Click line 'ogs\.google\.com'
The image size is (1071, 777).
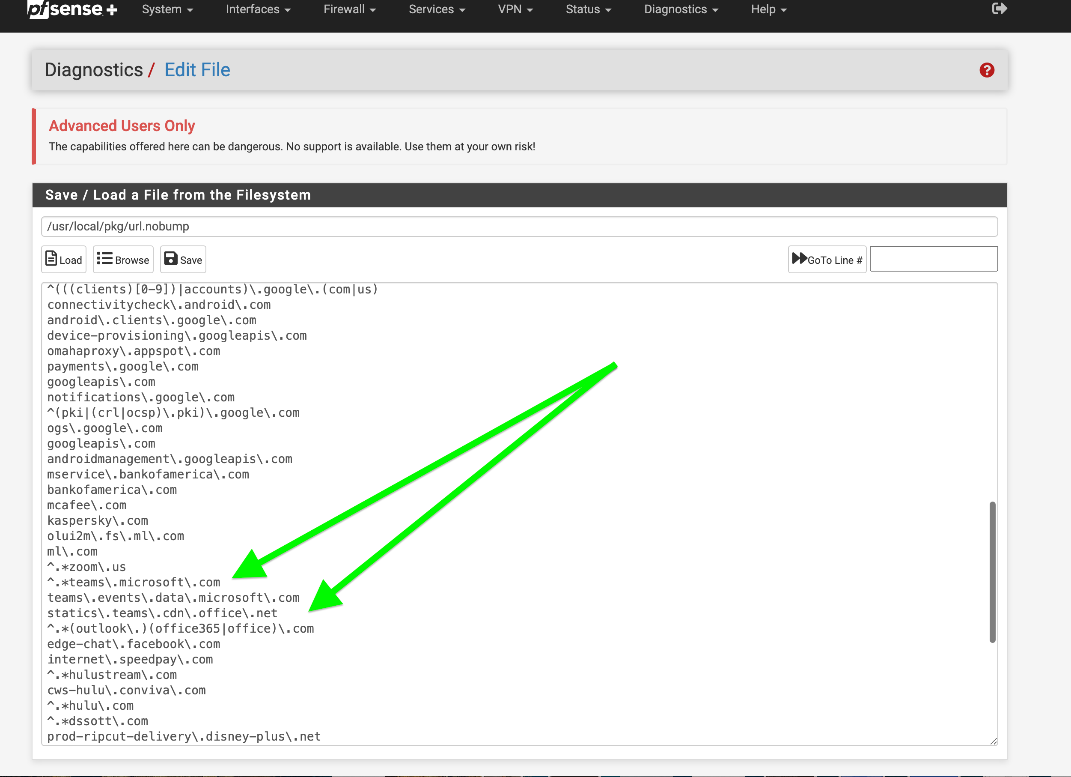click(x=105, y=429)
